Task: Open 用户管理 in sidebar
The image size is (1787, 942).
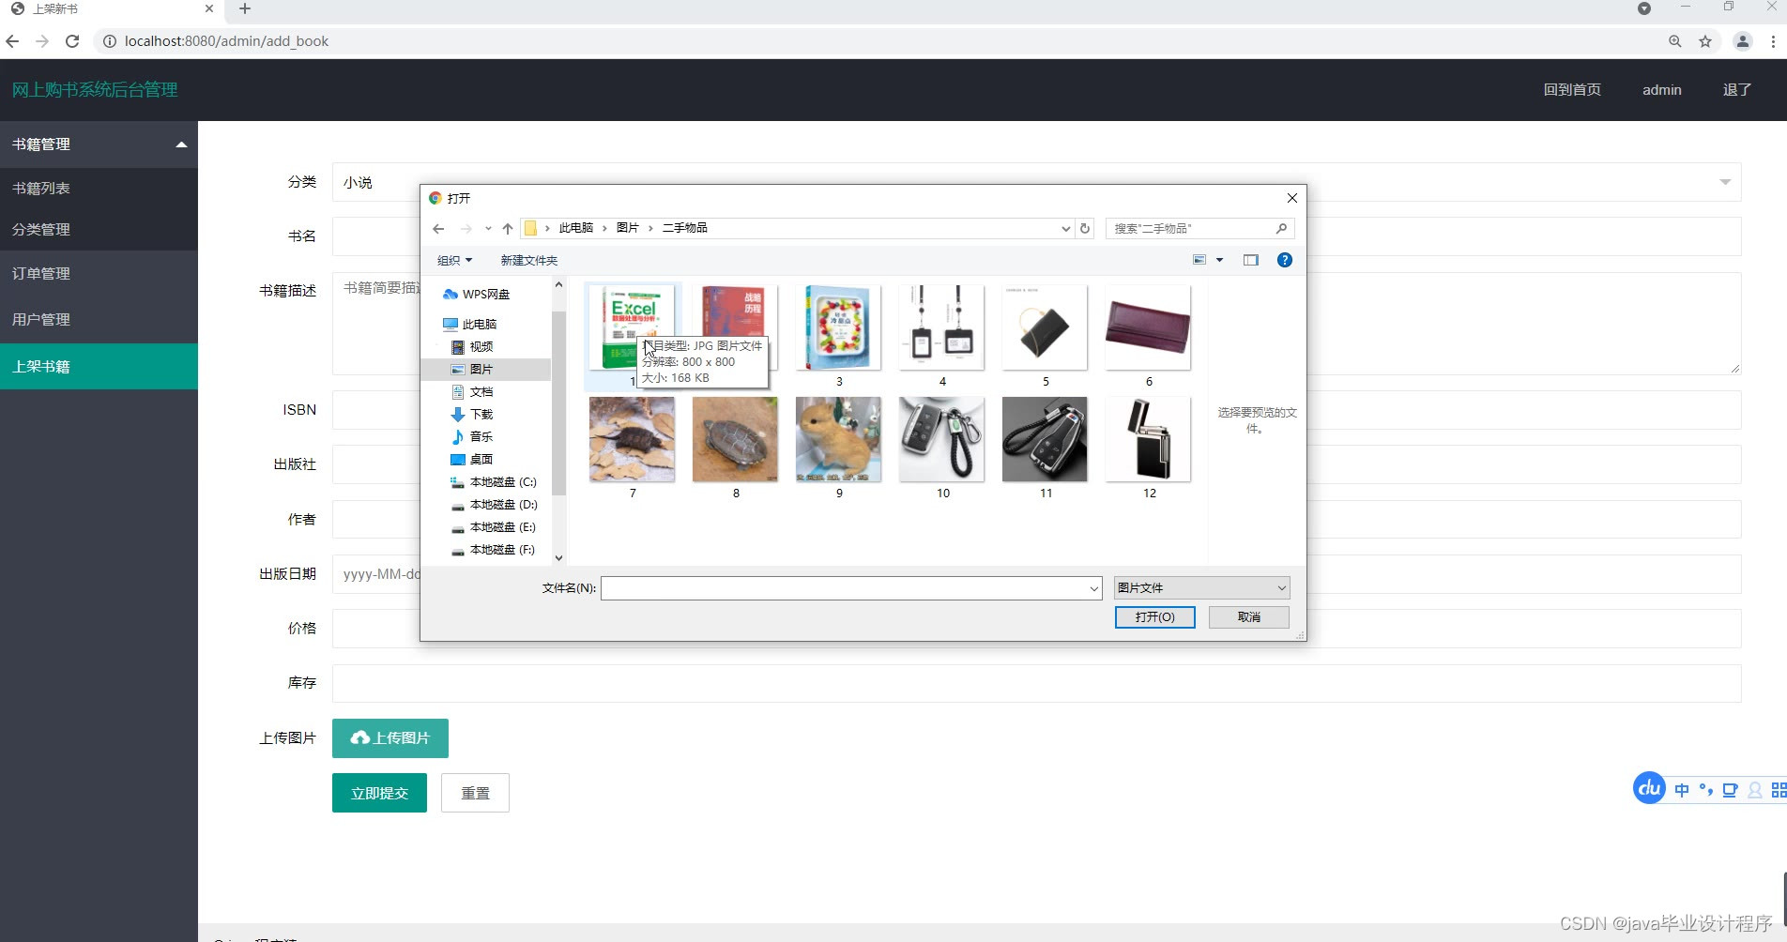Action: coord(99,319)
